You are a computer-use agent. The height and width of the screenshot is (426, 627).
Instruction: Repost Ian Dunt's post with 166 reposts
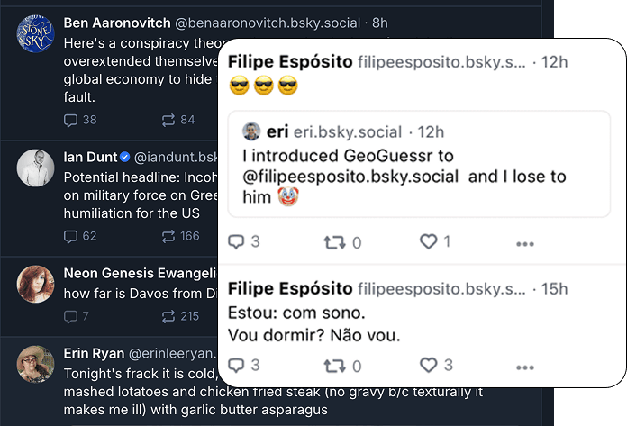[168, 236]
